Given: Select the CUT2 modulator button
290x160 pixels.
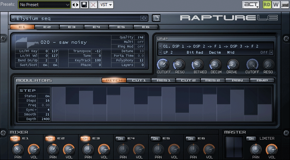Looking at the screenshot, I should coord(188,80).
